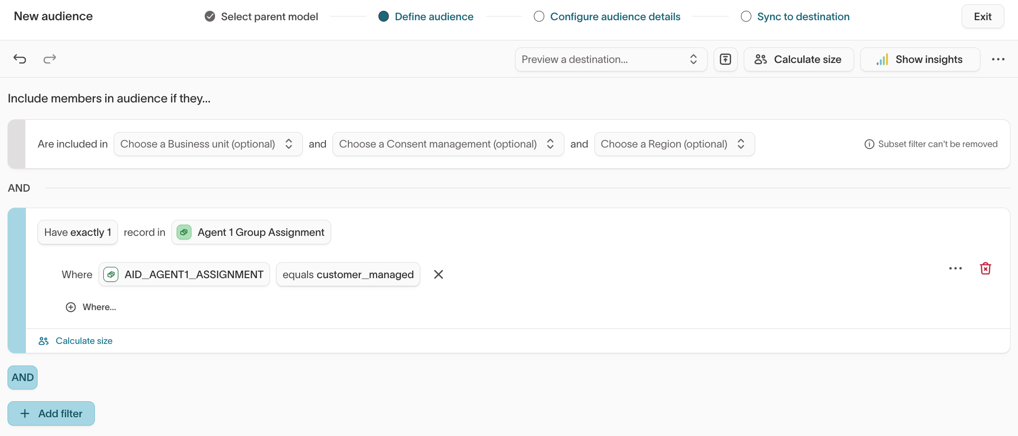The width and height of the screenshot is (1018, 436).
Task: Switch to the Define audience step
Action: [x=384, y=16]
